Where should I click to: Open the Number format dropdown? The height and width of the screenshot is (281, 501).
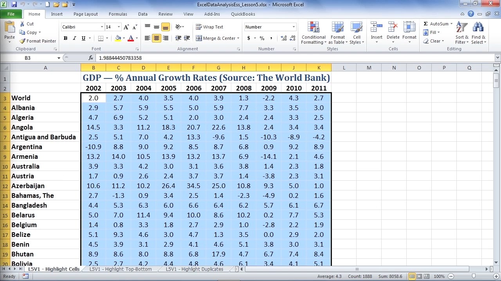[294, 27]
